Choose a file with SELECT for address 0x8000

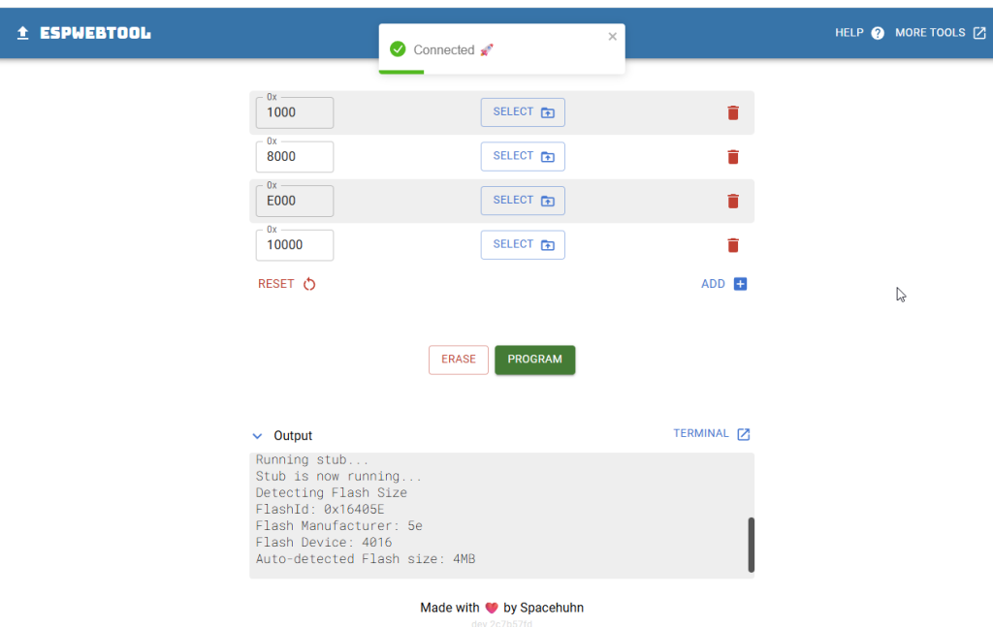523,156
